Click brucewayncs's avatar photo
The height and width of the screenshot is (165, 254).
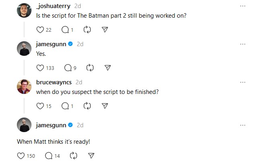(24, 86)
